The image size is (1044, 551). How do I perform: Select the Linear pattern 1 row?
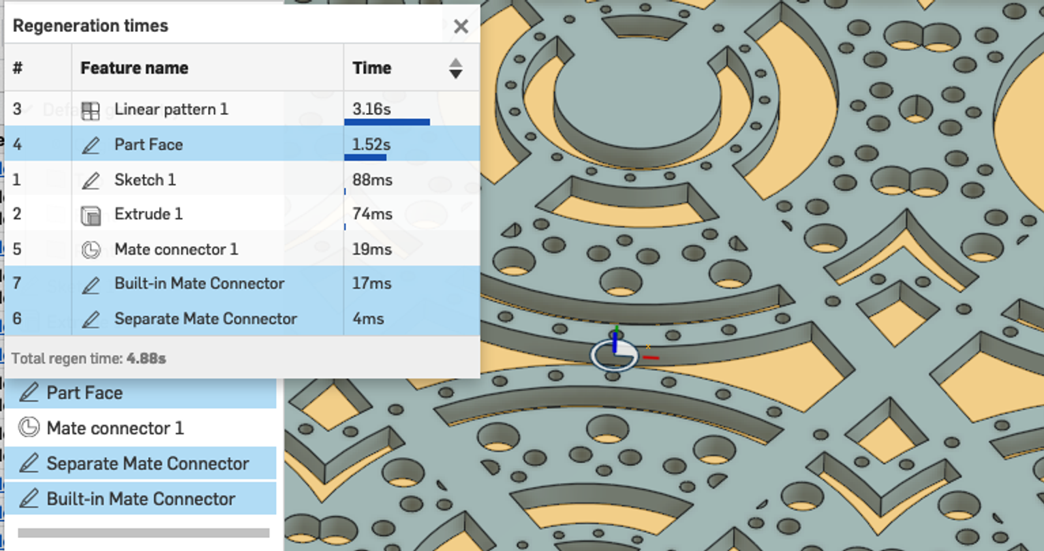pos(171,110)
